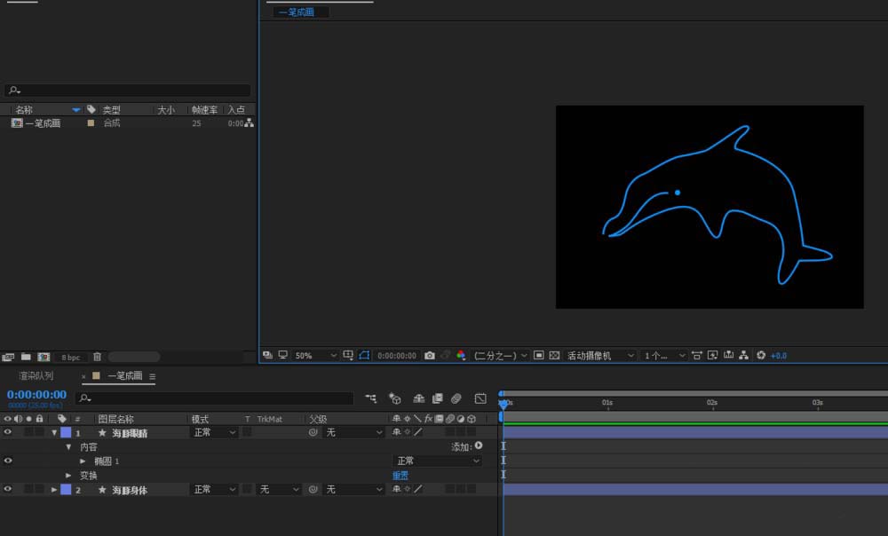
Task: Toggle the transparency grid in viewer
Action: tap(555, 355)
